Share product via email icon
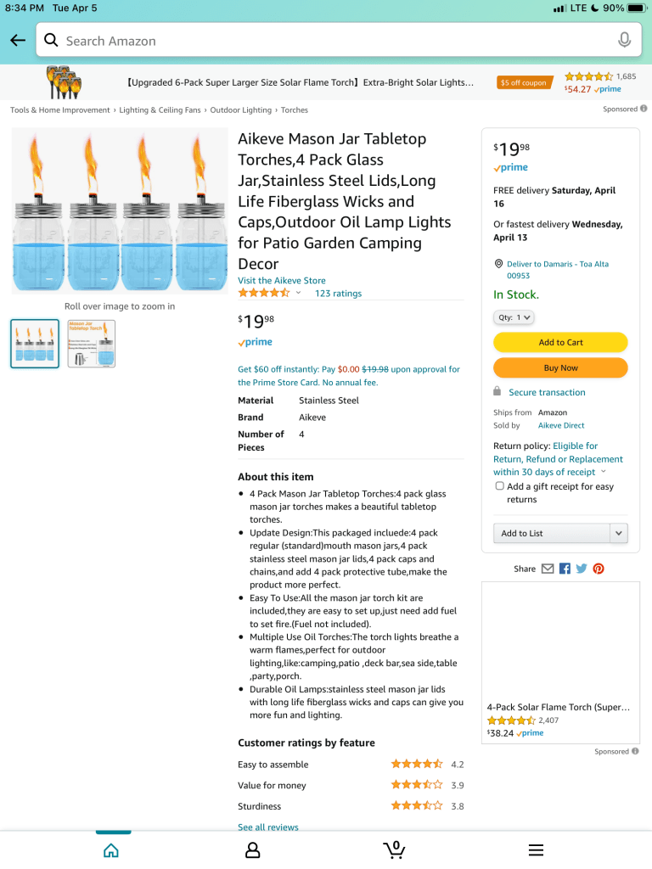Screen dimensions: 652x869 tap(548, 569)
